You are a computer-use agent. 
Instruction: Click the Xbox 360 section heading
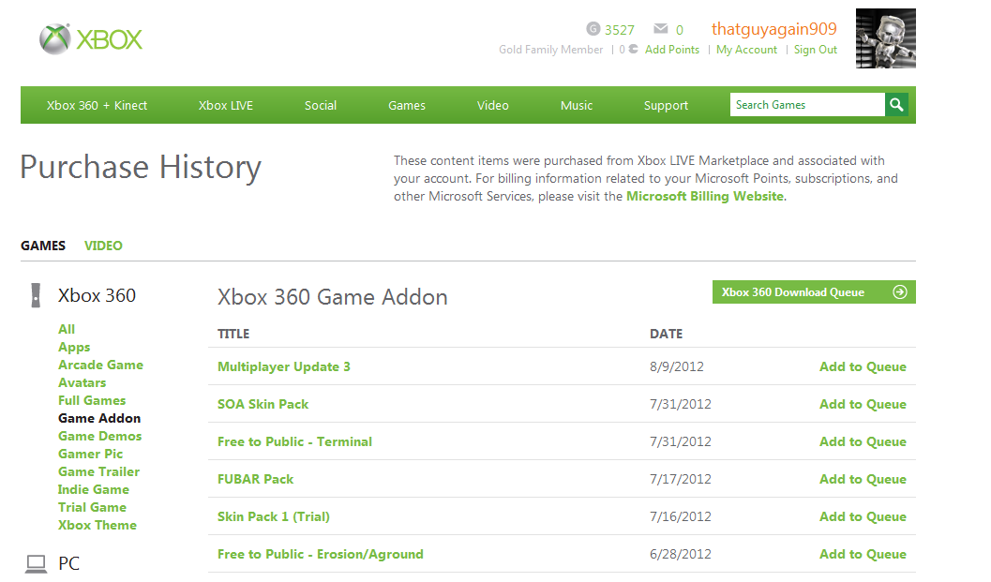point(97,295)
